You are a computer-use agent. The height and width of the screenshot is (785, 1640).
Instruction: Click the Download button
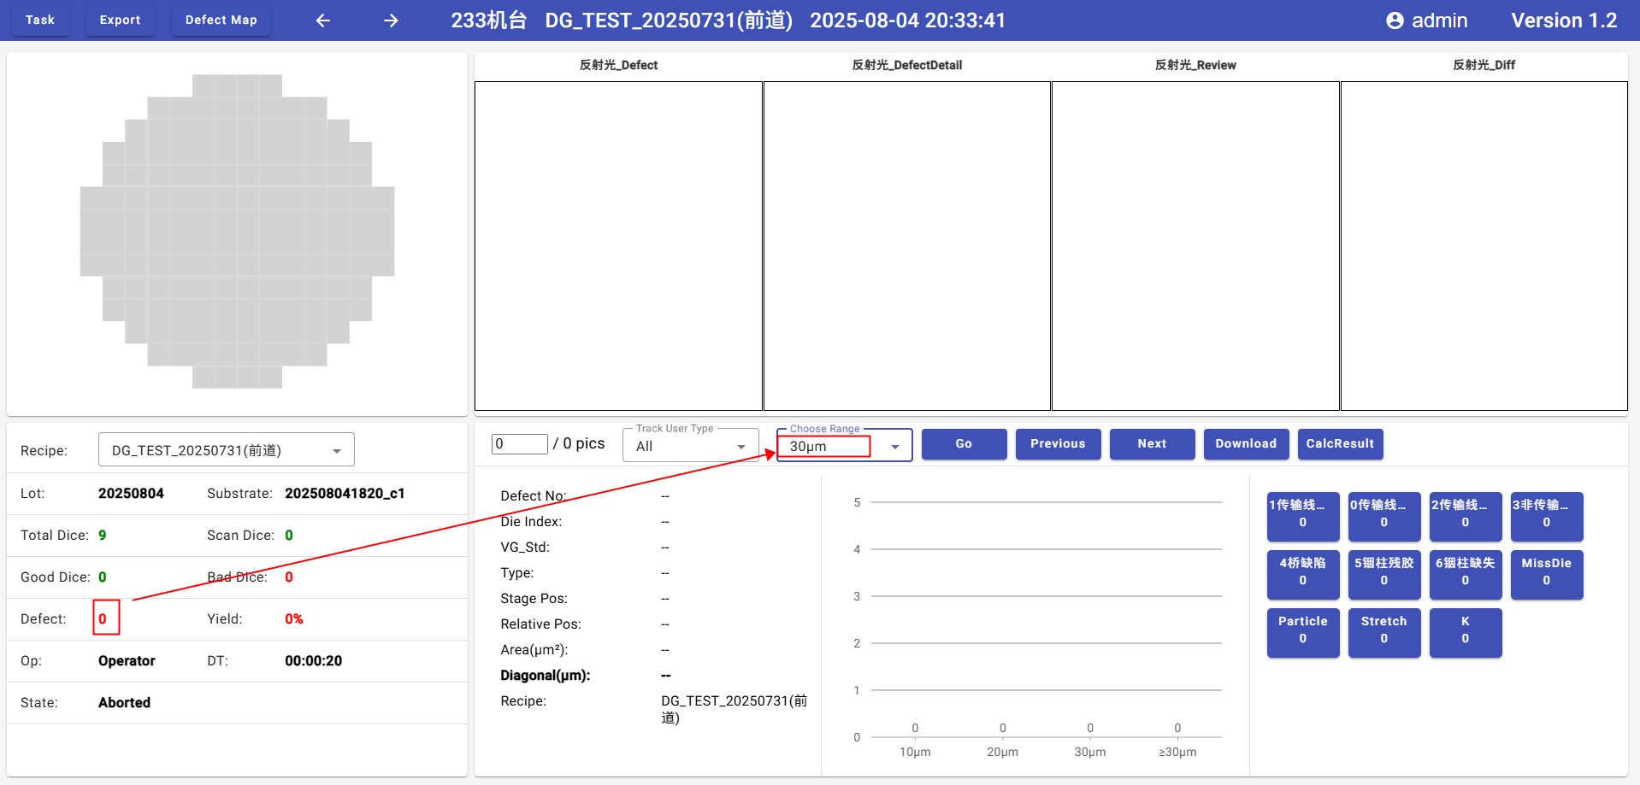[x=1246, y=443]
